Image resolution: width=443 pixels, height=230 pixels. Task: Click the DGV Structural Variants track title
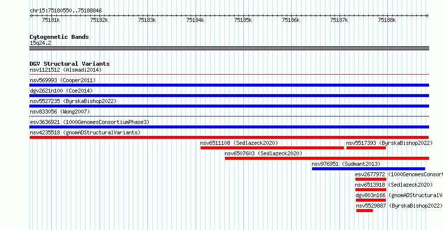click(70, 64)
